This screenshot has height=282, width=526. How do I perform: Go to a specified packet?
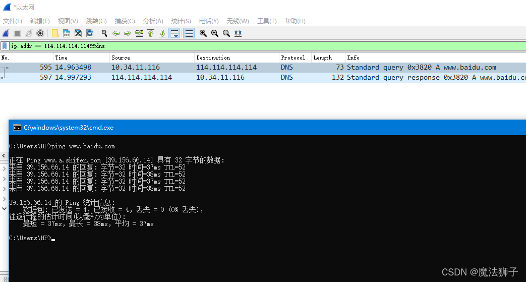[139, 33]
